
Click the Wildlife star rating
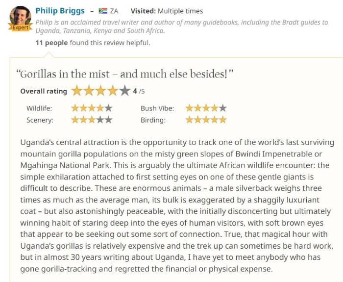92,108
